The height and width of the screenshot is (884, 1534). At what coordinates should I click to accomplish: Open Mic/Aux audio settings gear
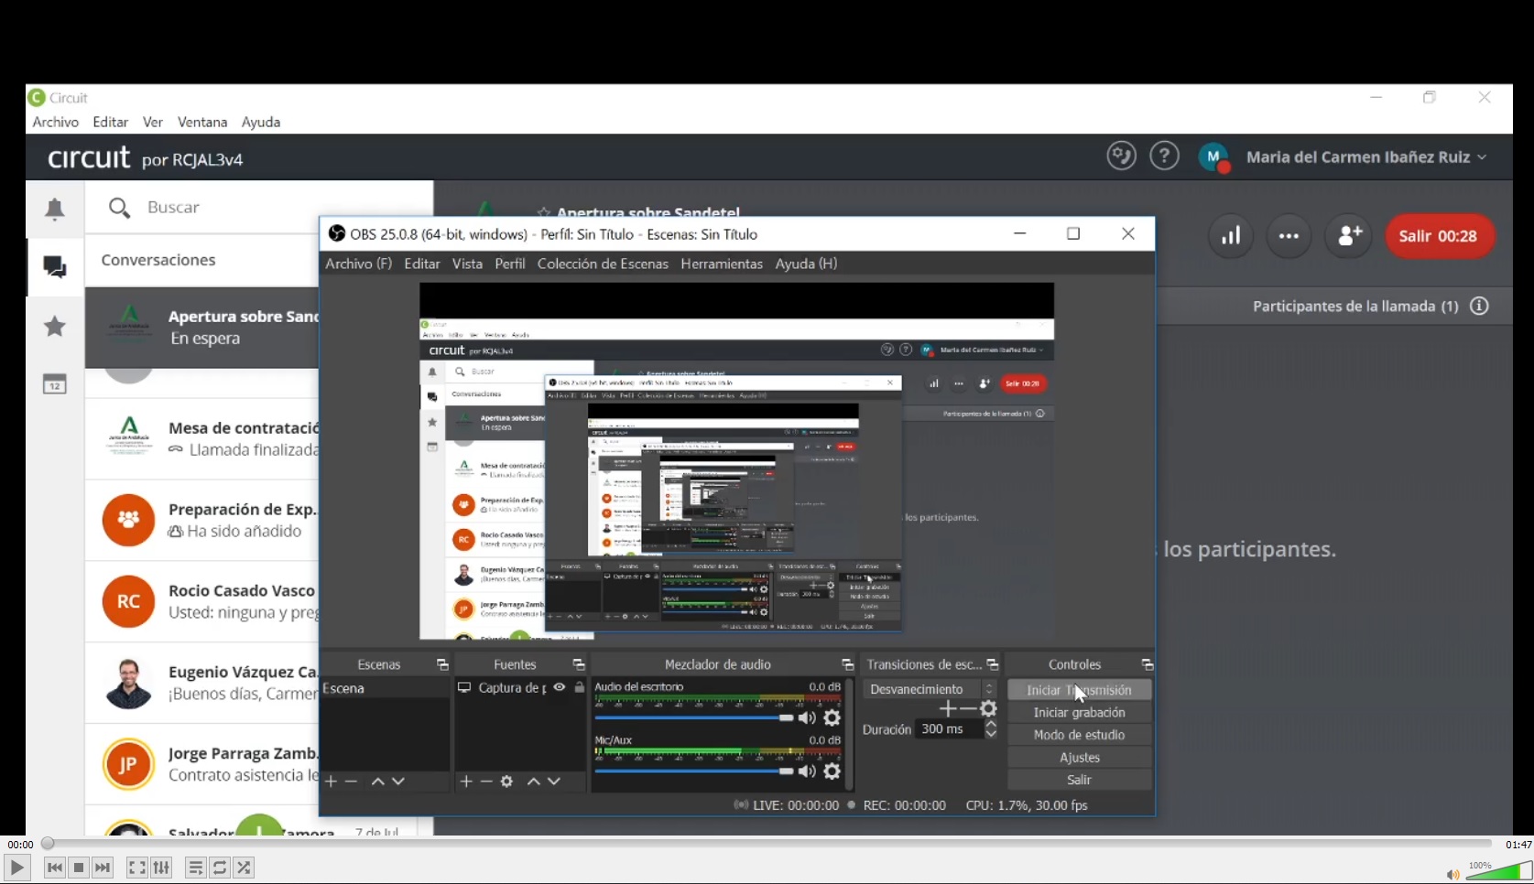(832, 771)
